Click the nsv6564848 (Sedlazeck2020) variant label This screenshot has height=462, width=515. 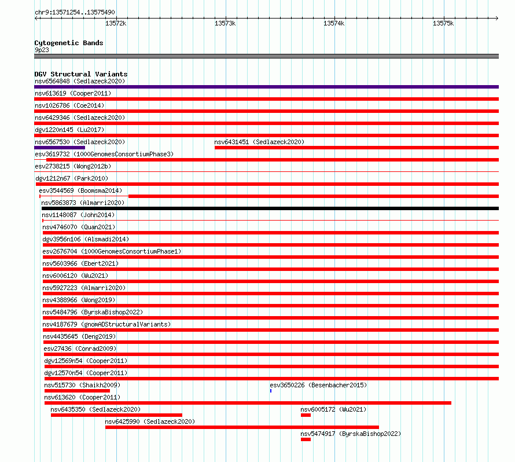80,81
